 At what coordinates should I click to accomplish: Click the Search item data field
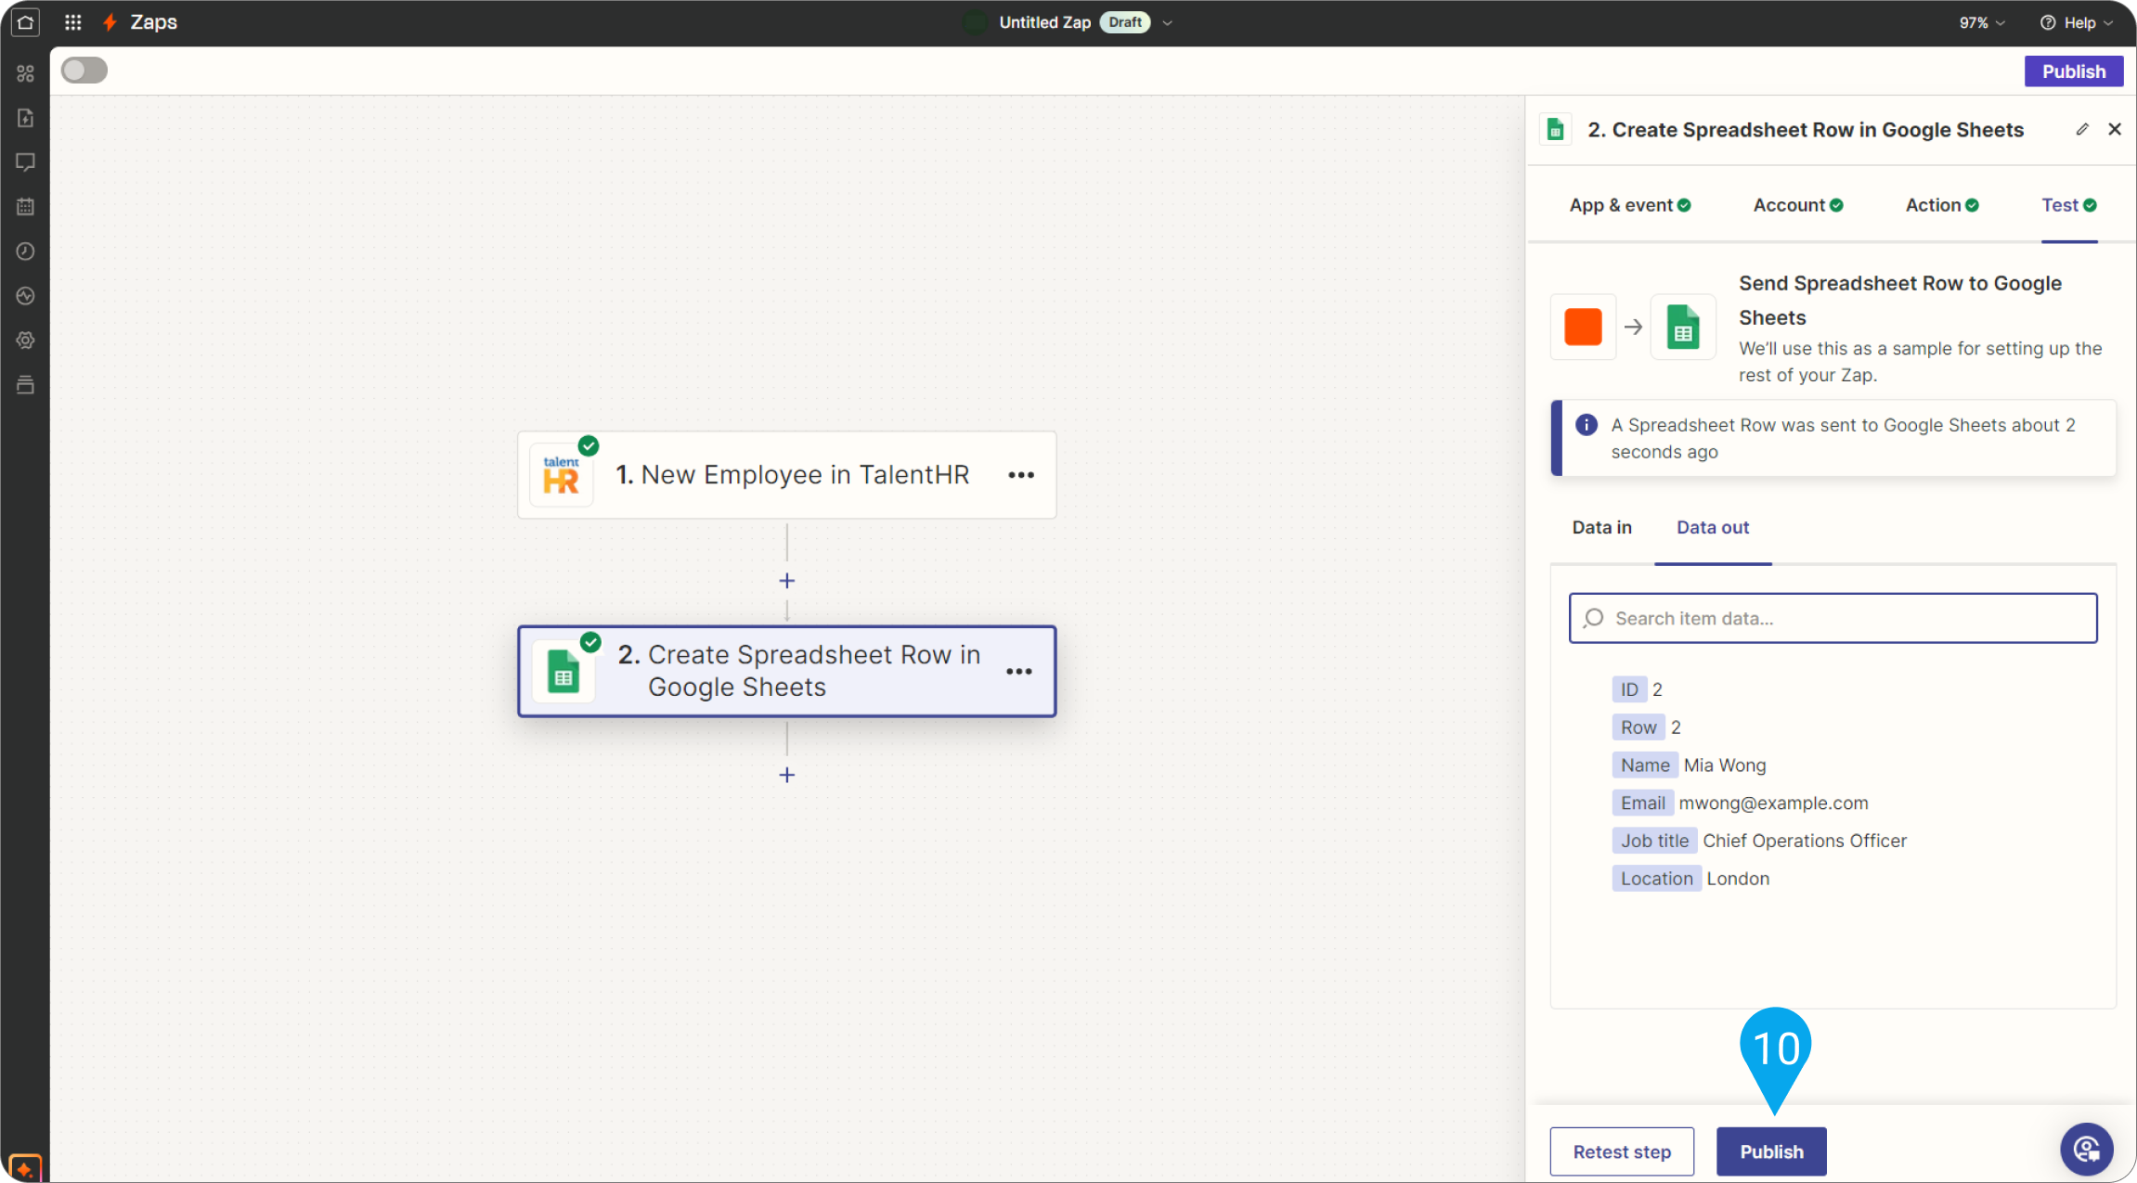pyautogui.click(x=1833, y=618)
